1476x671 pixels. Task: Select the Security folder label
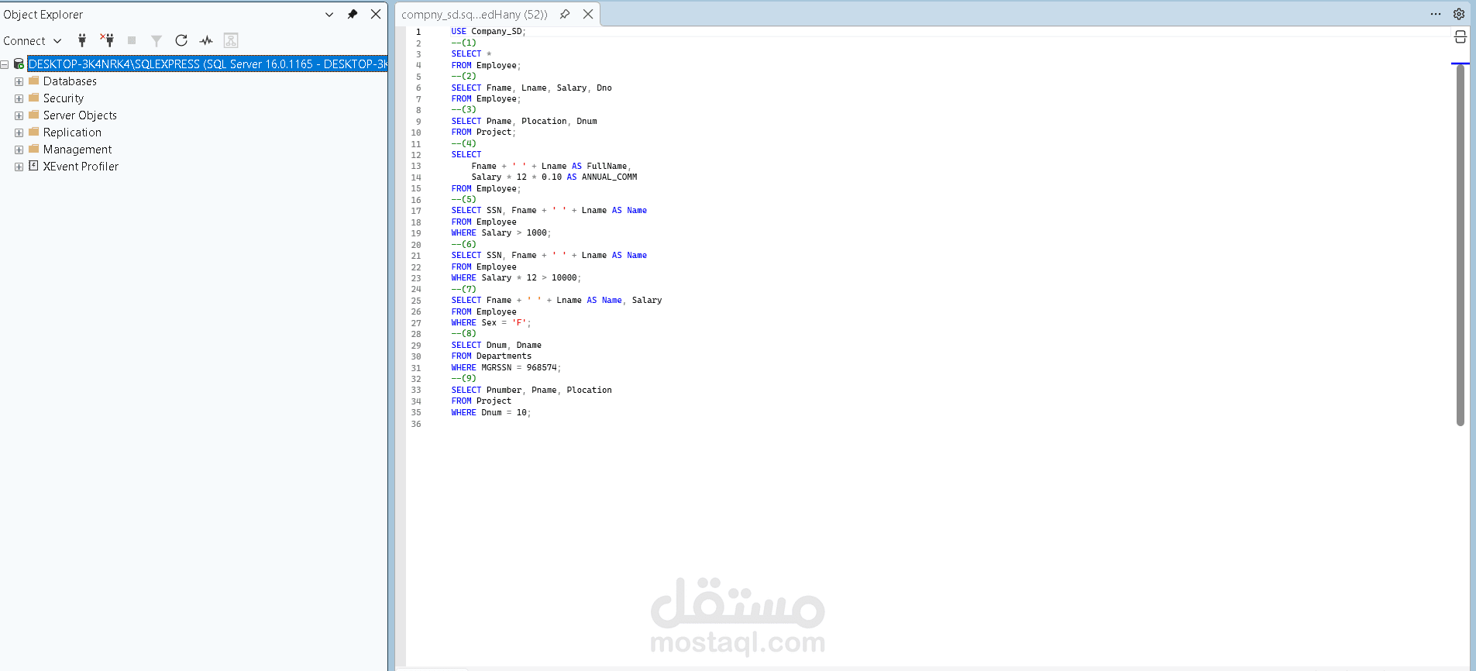pyautogui.click(x=64, y=98)
